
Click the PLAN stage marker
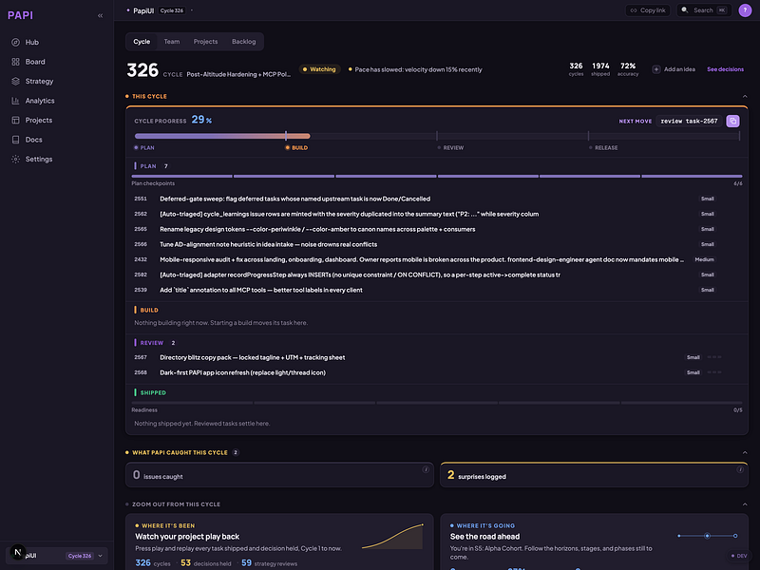(x=144, y=148)
